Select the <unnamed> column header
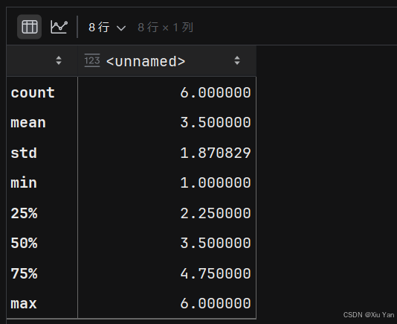 (167, 61)
